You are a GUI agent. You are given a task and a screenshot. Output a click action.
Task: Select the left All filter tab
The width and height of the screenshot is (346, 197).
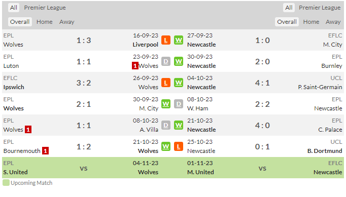pyautogui.click(x=14, y=8)
